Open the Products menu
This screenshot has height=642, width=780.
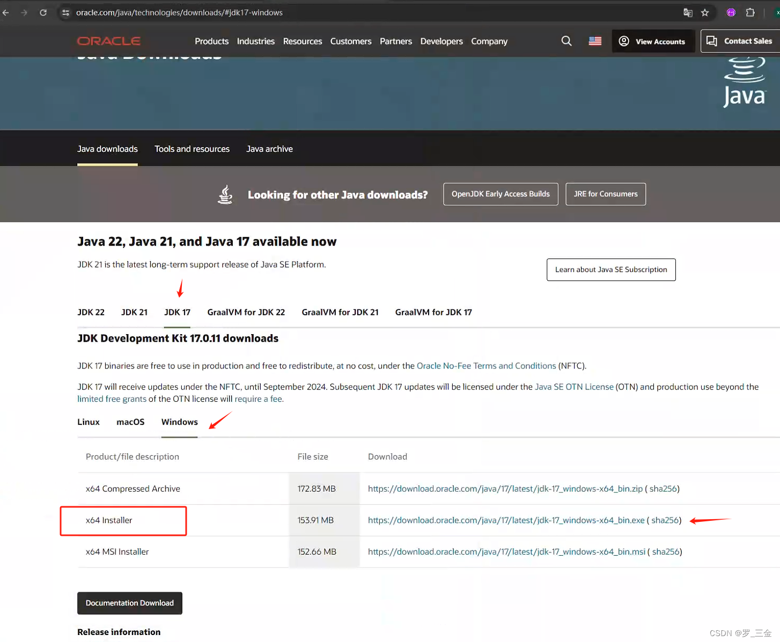point(211,41)
